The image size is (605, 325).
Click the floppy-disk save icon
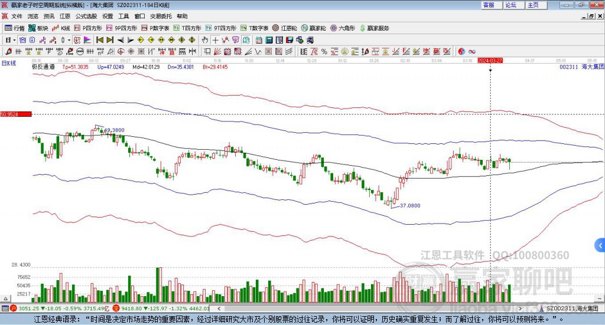click(x=290, y=40)
